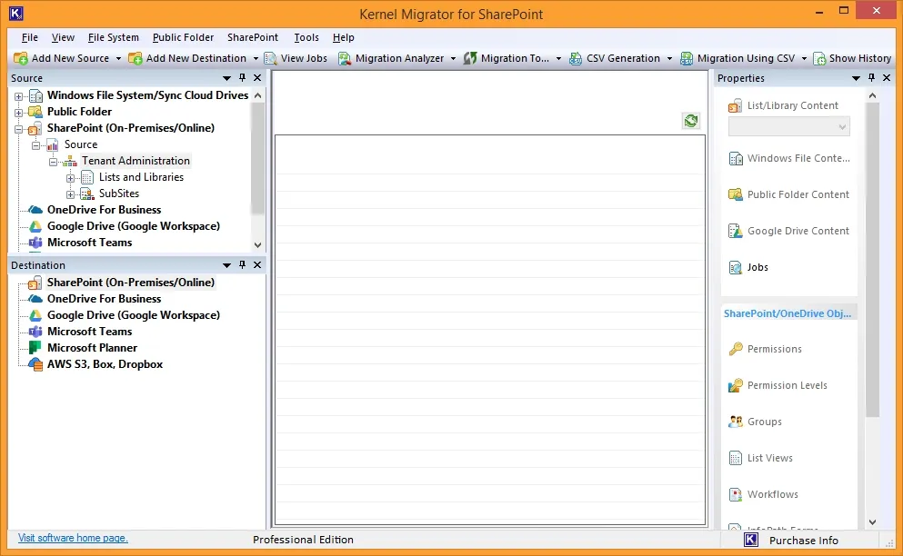Image resolution: width=903 pixels, height=556 pixels.
Task: Open the List/Library Content combo box
Action: coord(789,126)
